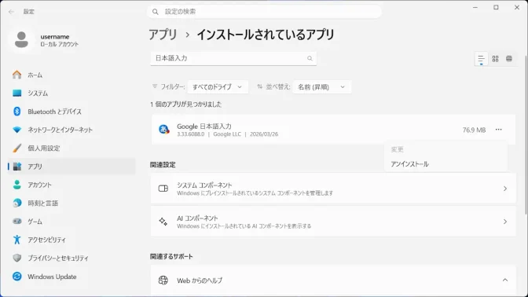The width and height of the screenshot is (528, 297).
Task: Click the 日本語入力 app search field
Action: tap(233, 58)
